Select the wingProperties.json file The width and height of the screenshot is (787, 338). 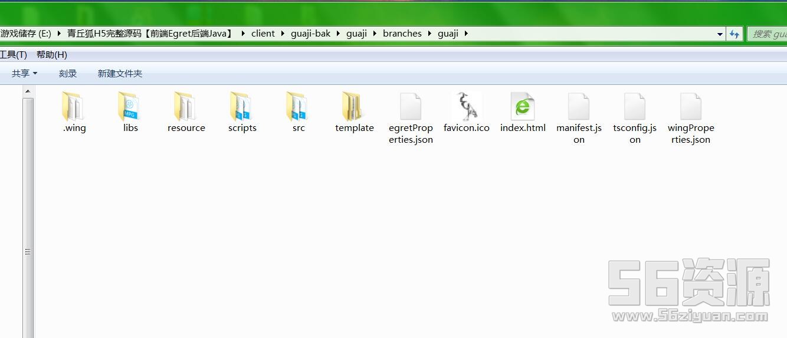691,108
